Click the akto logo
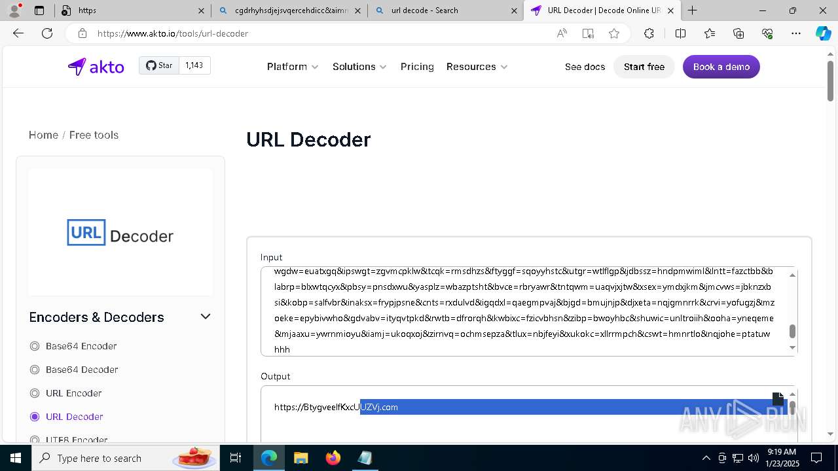Viewport: 838px width, 471px height. 96,67
